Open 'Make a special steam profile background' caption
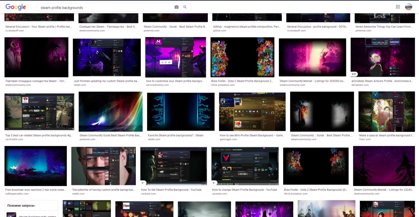 click(387, 136)
